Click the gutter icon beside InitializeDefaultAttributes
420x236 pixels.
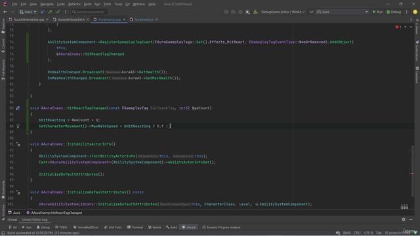click(x=18, y=192)
